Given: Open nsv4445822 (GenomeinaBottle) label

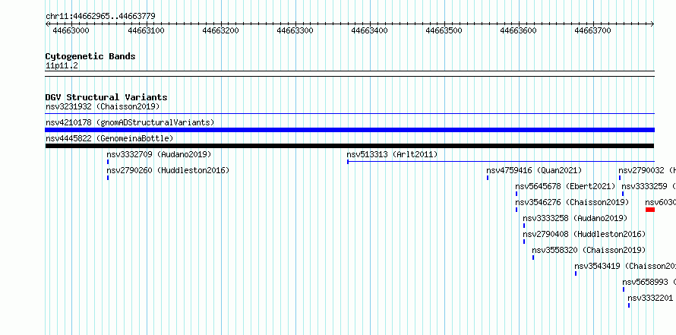Looking at the screenshot, I should [x=109, y=138].
